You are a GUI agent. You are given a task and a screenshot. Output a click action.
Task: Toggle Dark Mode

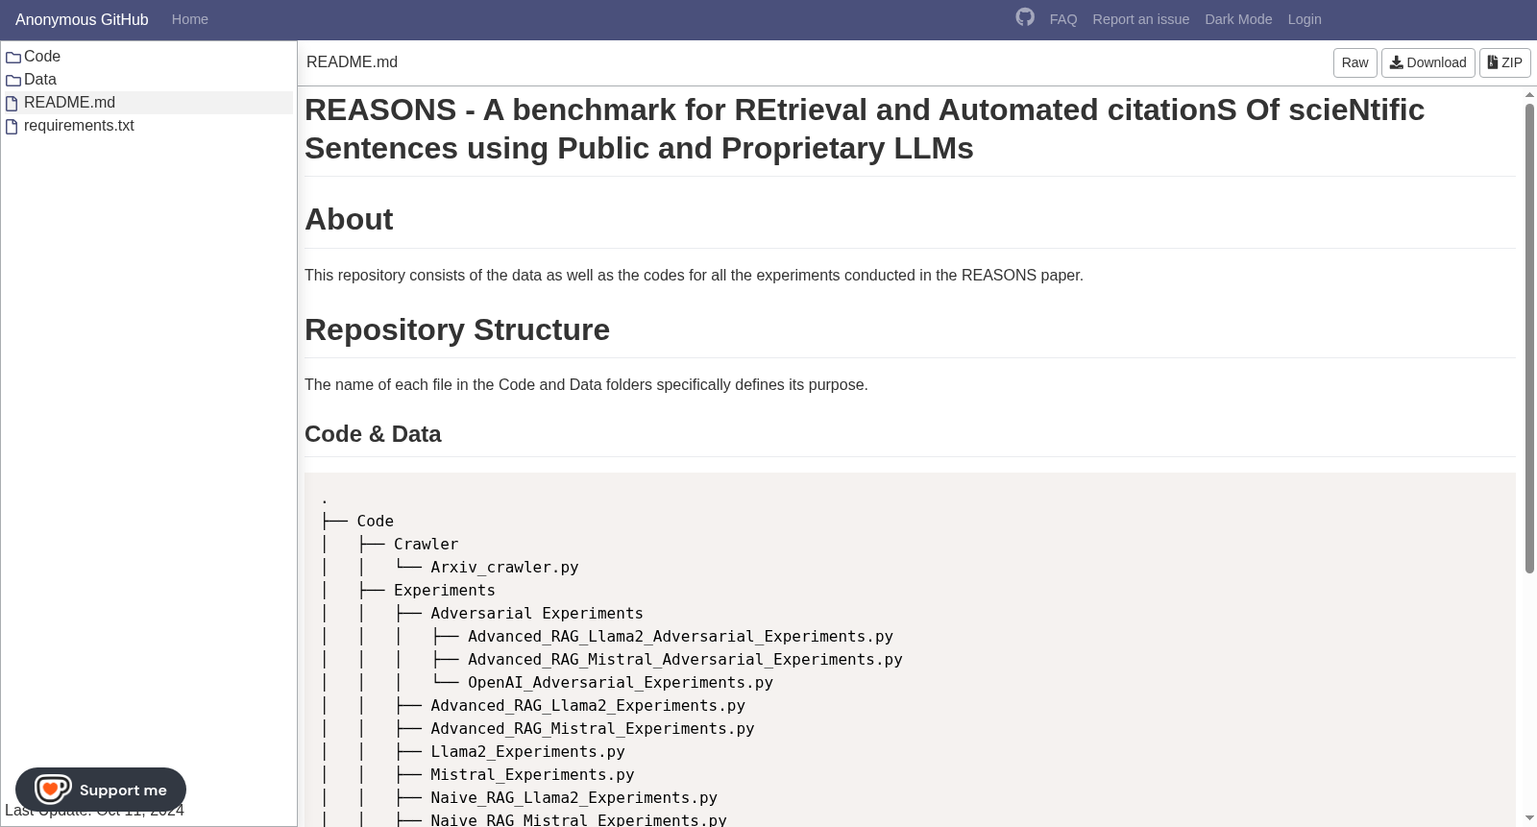[x=1238, y=19]
